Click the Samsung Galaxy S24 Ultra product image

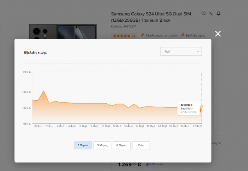[x=63, y=31]
